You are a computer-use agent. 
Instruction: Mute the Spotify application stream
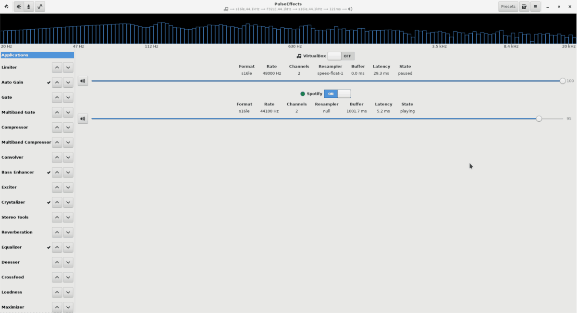point(82,118)
